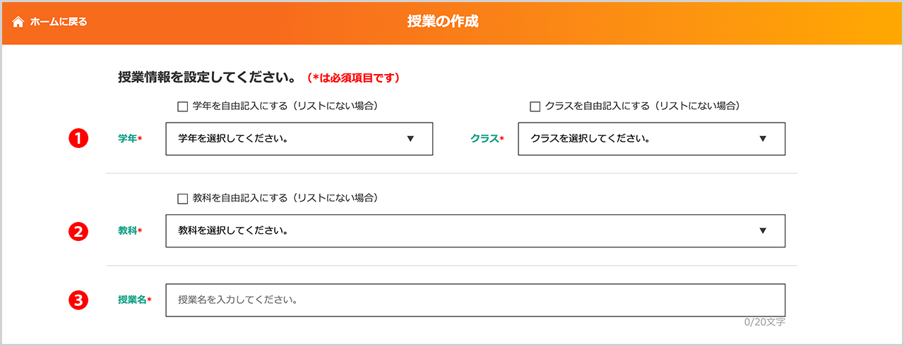The height and width of the screenshot is (346, 904).
Task: Click the arrow in the 教科 dropdown
Action: pyautogui.click(x=763, y=230)
